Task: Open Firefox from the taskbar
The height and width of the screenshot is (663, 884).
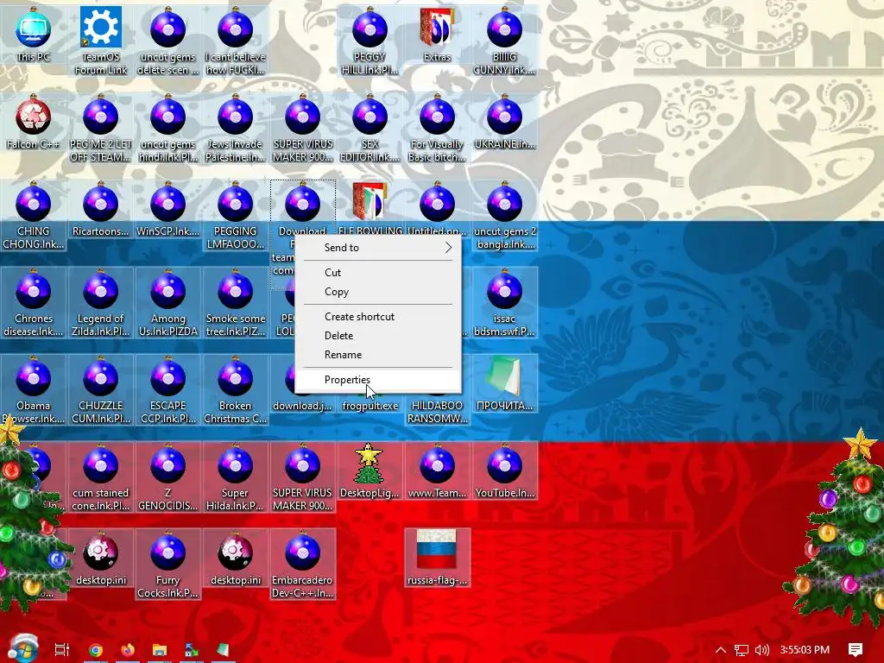Action: pos(128,650)
